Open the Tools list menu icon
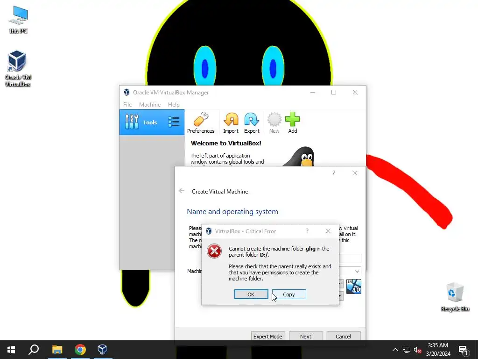This screenshot has height=359, width=478. [x=174, y=122]
